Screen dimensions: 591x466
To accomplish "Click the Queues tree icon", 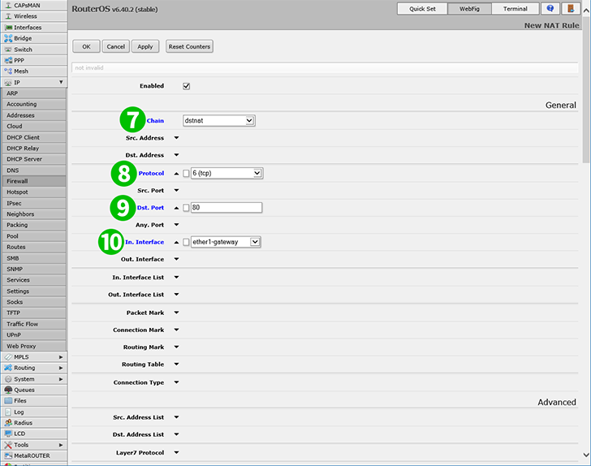I will [x=8, y=390].
